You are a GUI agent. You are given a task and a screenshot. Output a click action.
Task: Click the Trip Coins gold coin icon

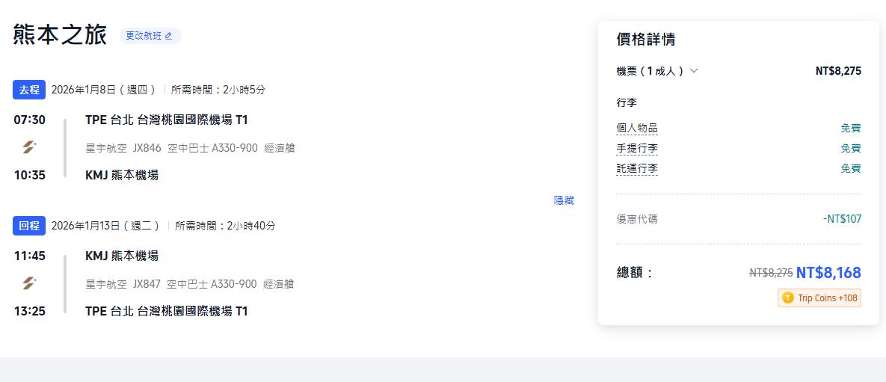click(x=787, y=298)
